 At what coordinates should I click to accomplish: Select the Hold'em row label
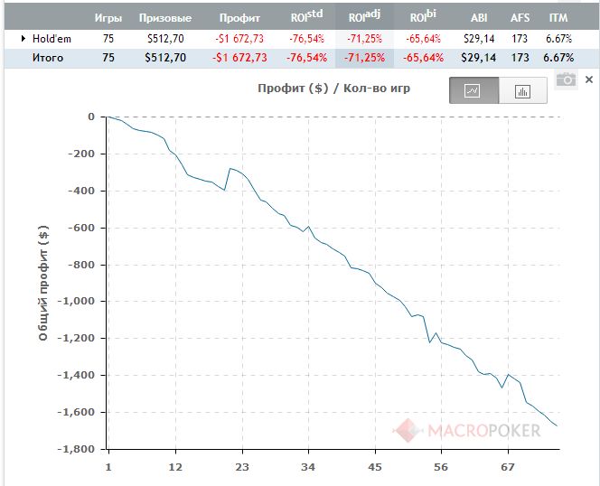coord(52,39)
